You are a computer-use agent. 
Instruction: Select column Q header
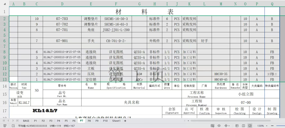coord(272,4)
